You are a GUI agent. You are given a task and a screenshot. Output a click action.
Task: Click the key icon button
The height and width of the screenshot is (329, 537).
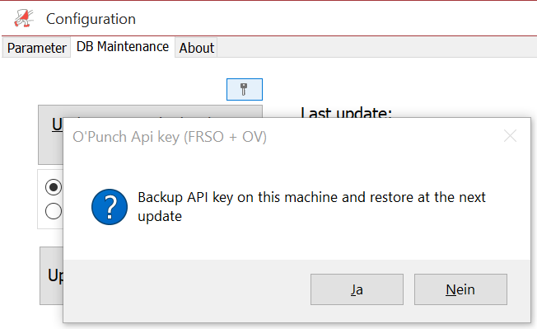244,89
